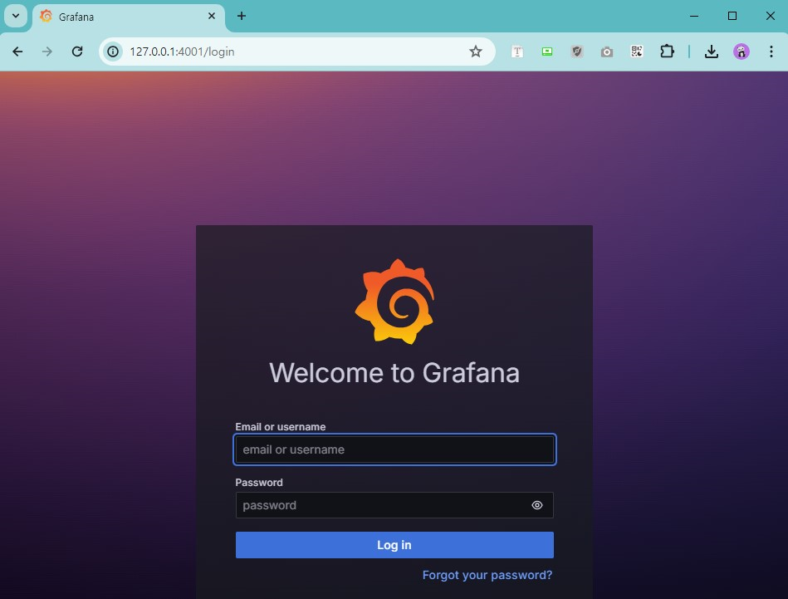Open a new browser tab
Screen dimensions: 788x599
click(x=242, y=16)
